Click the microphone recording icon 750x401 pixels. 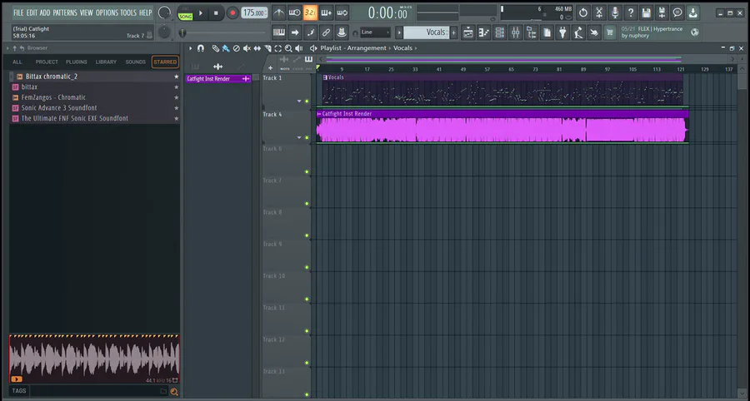615,12
